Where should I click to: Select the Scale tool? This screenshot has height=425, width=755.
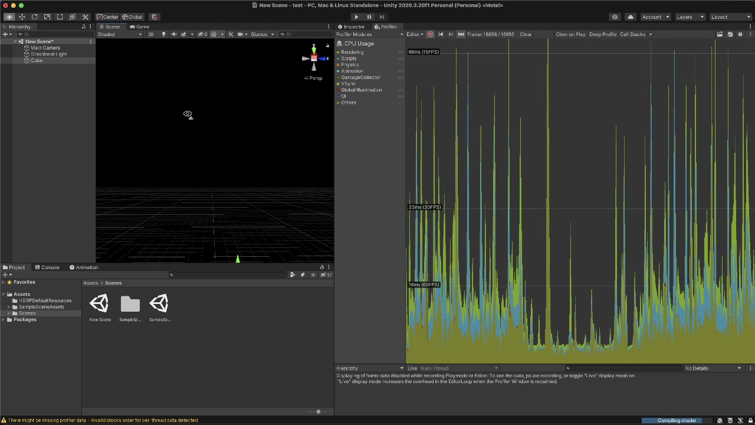click(48, 17)
